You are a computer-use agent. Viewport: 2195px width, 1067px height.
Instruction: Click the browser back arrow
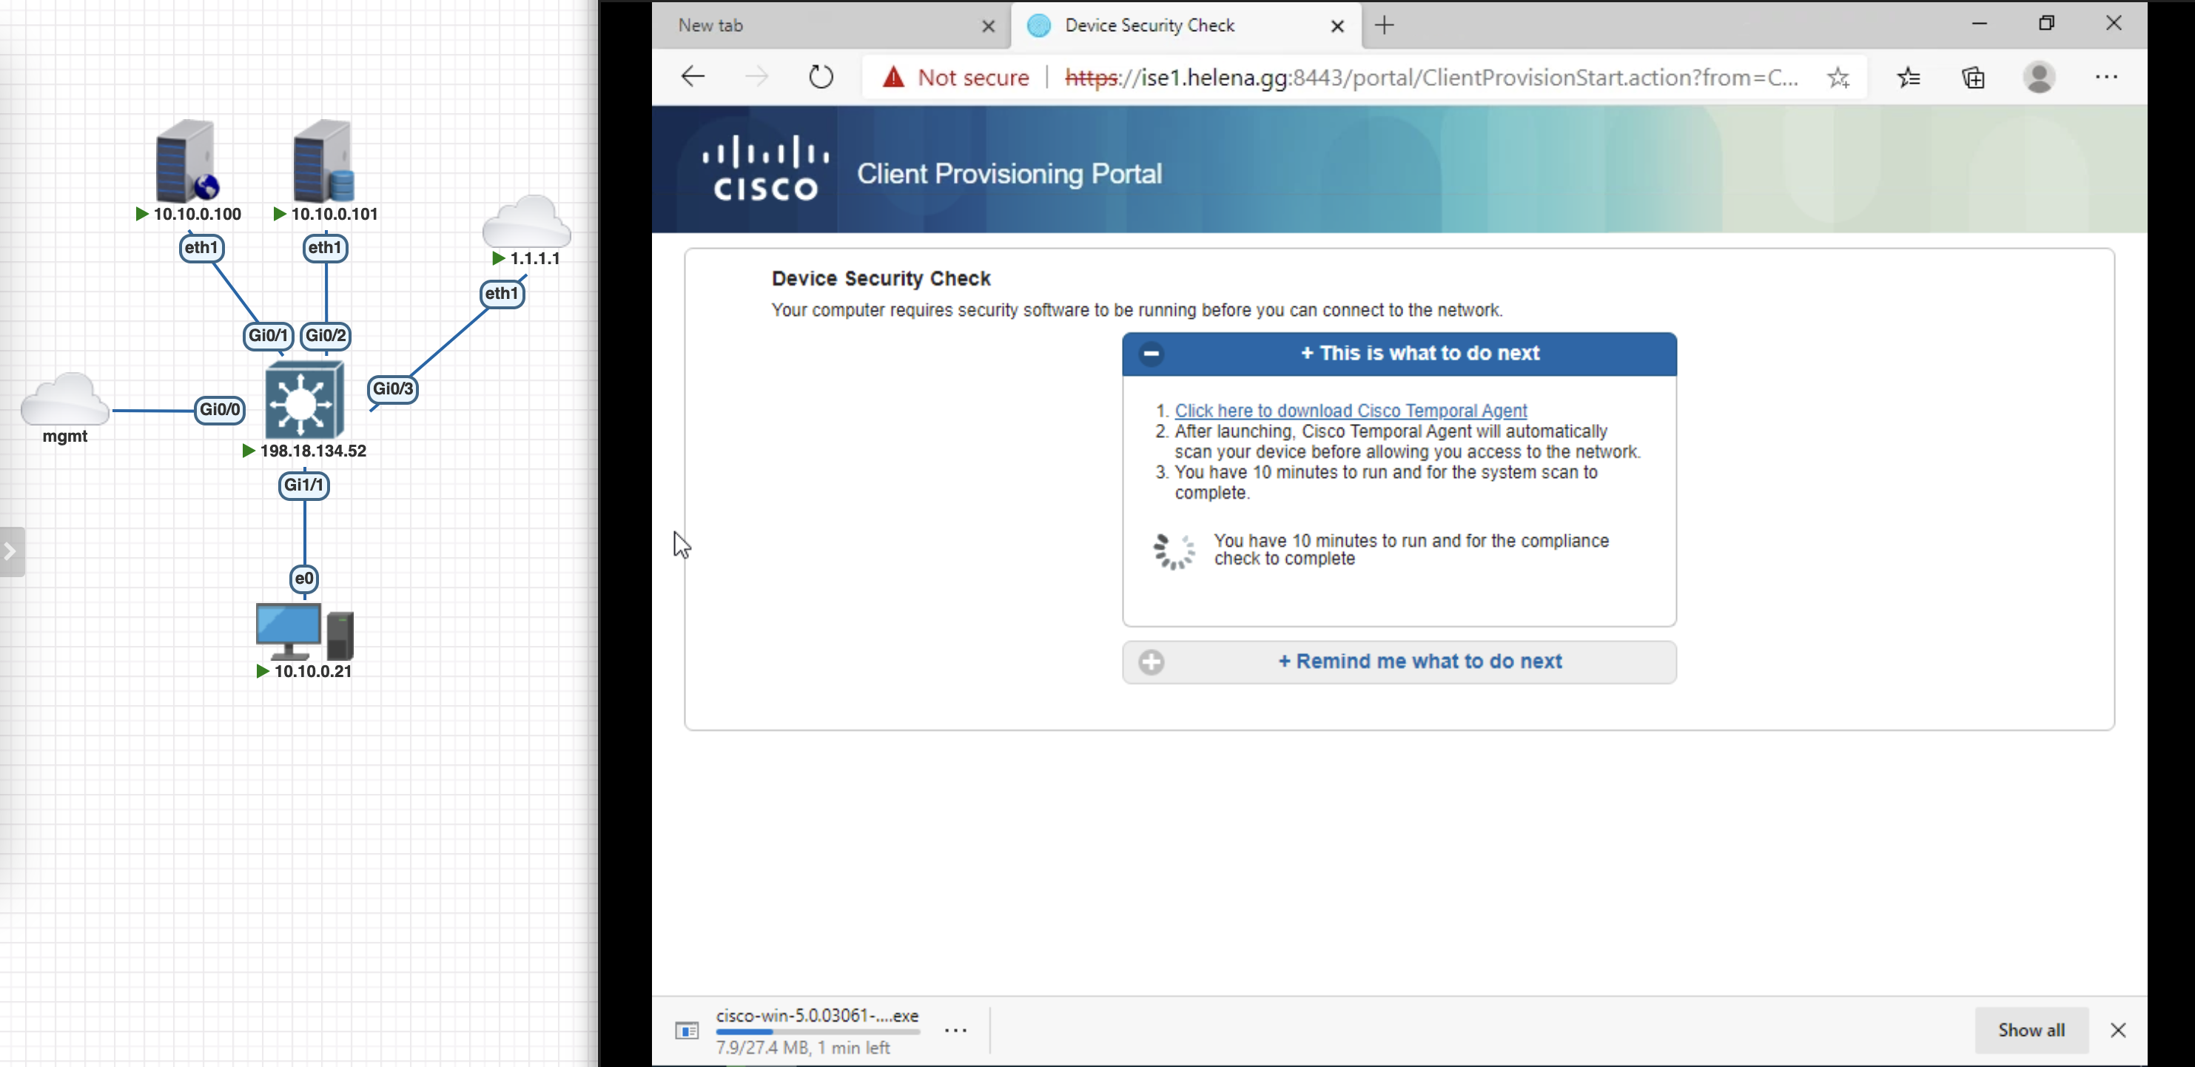[693, 77]
